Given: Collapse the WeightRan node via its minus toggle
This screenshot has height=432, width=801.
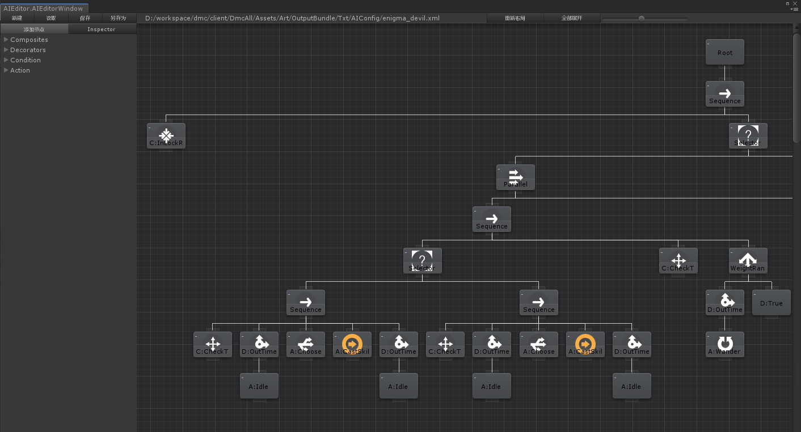Looking at the screenshot, I should tap(731, 252).
